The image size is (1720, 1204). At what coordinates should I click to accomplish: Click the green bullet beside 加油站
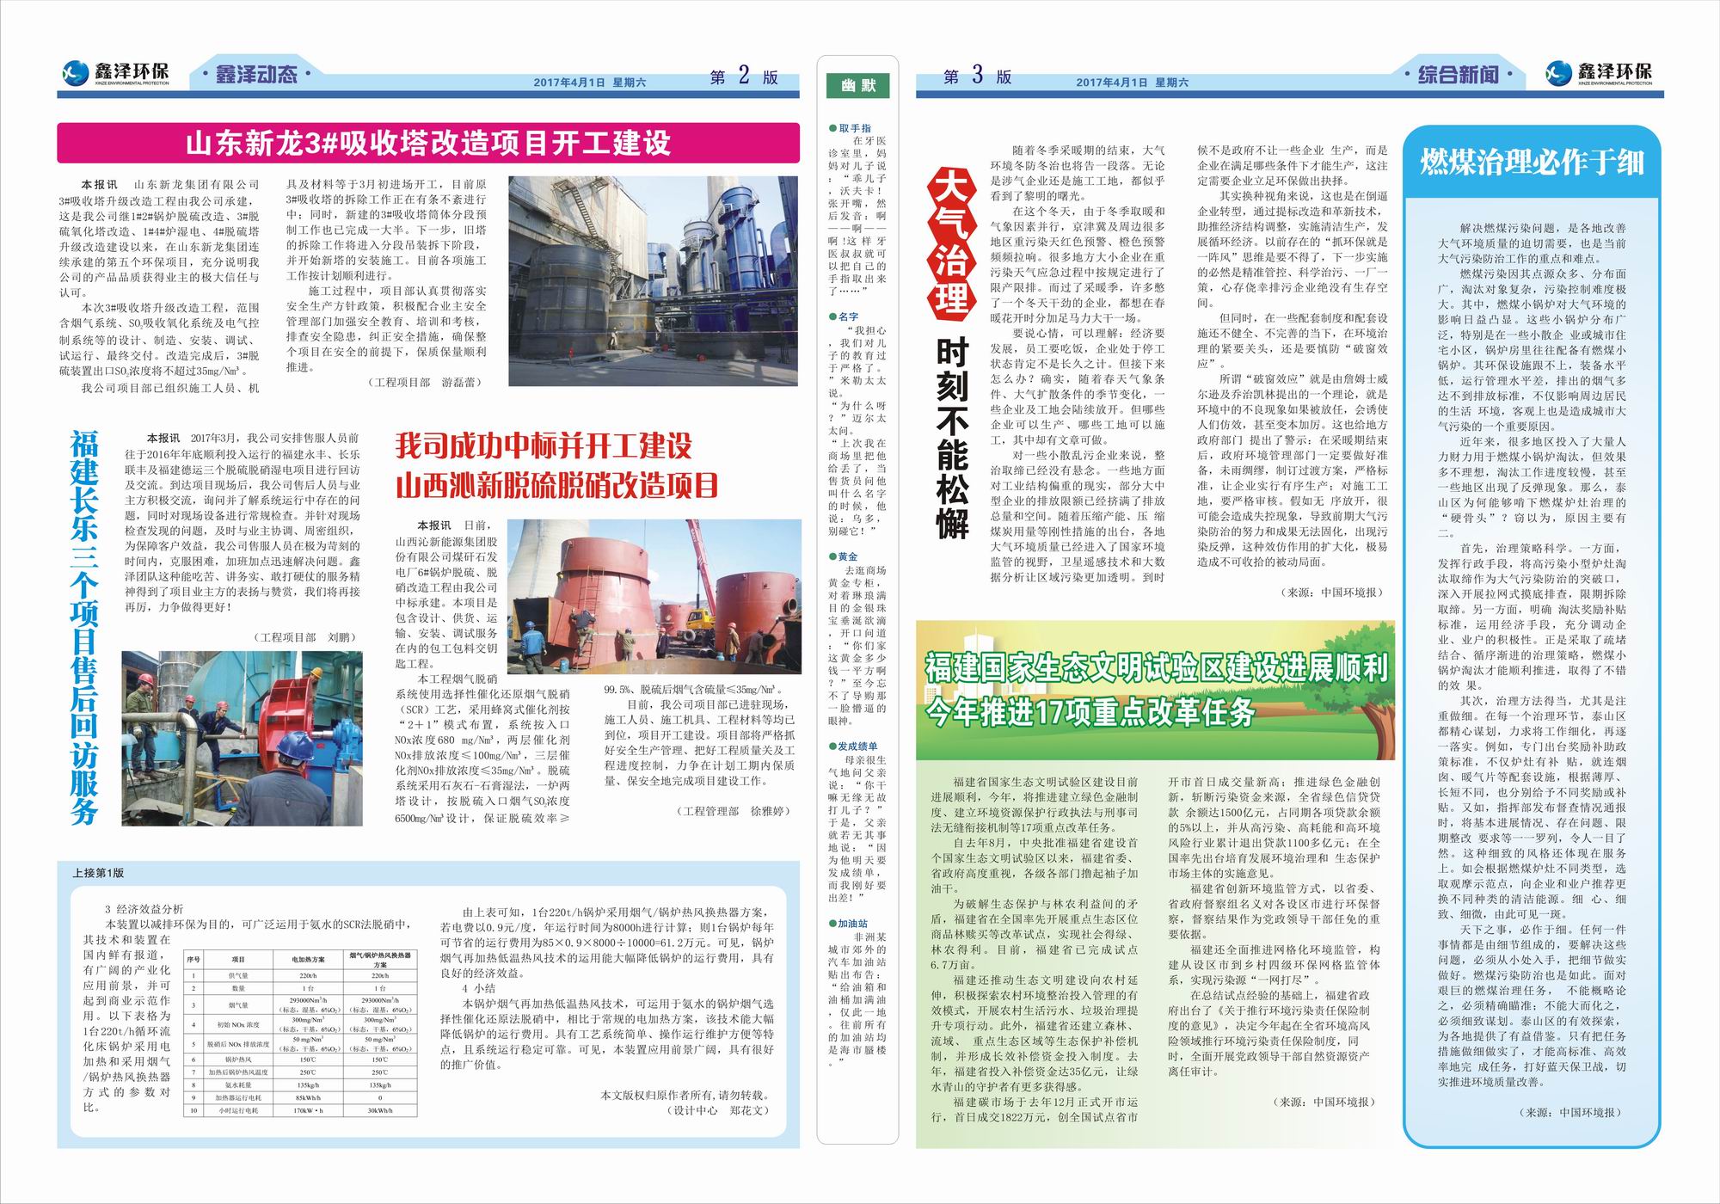click(x=832, y=924)
